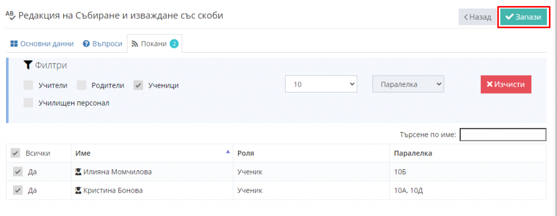Image resolution: width=557 pixels, height=216 pixels.
Task: Sort the table by Име column header
Action: (x=152, y=153)
